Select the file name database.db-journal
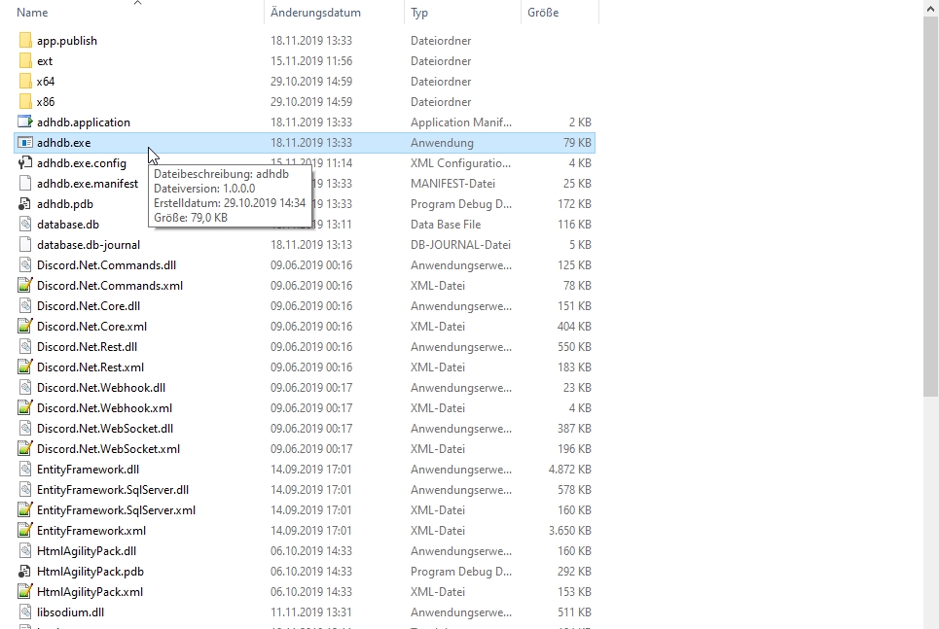 (x=89, y=245)
